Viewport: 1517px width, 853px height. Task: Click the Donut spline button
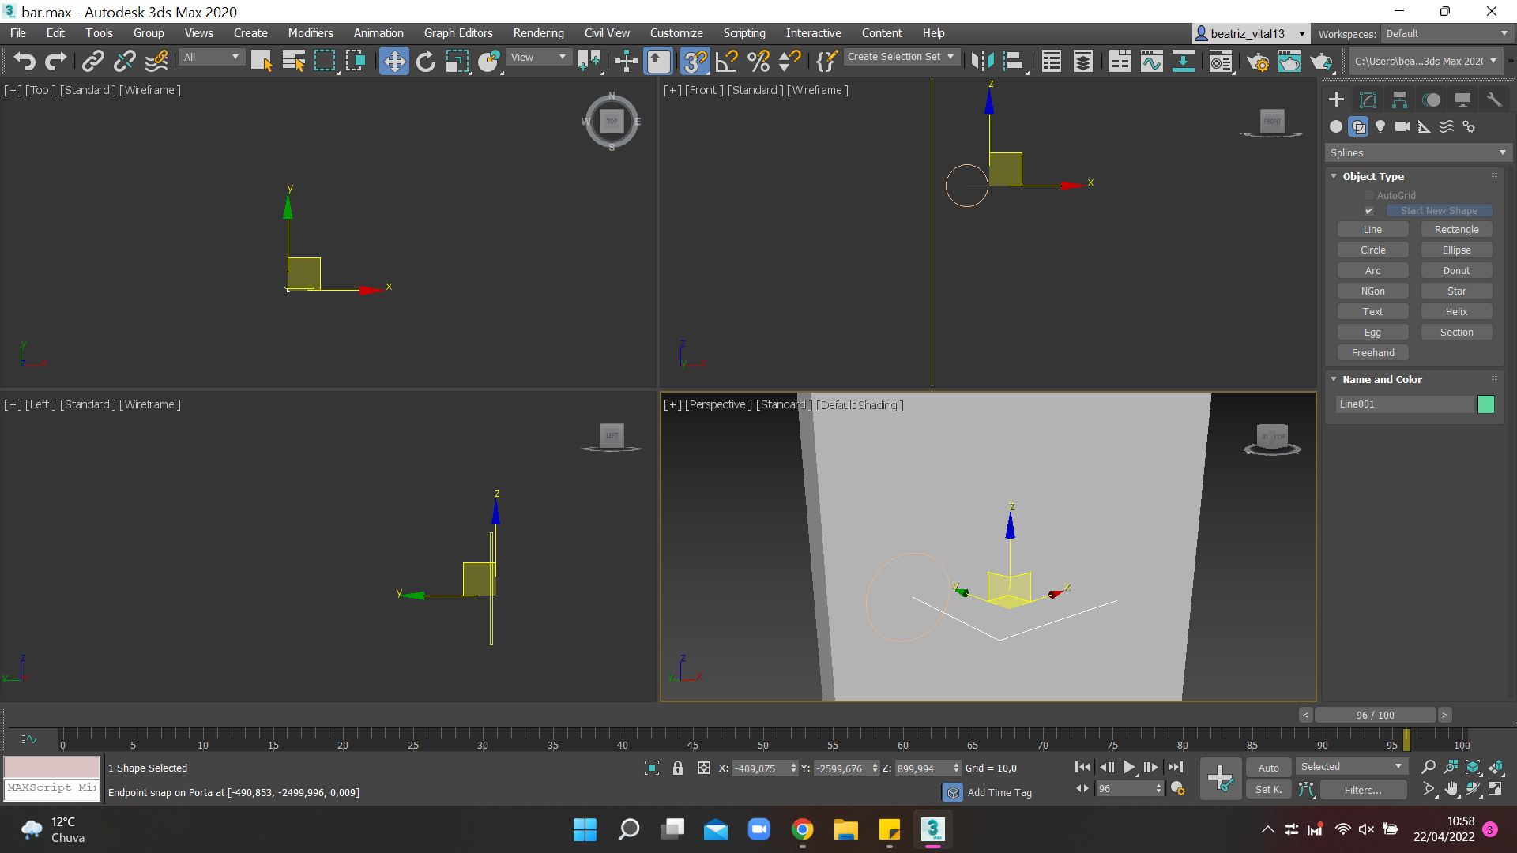click(x=1456, y=271)
